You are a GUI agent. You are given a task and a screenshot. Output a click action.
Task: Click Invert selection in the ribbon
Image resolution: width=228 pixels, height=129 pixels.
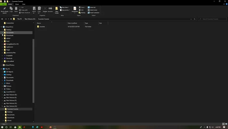click(94, 13)
